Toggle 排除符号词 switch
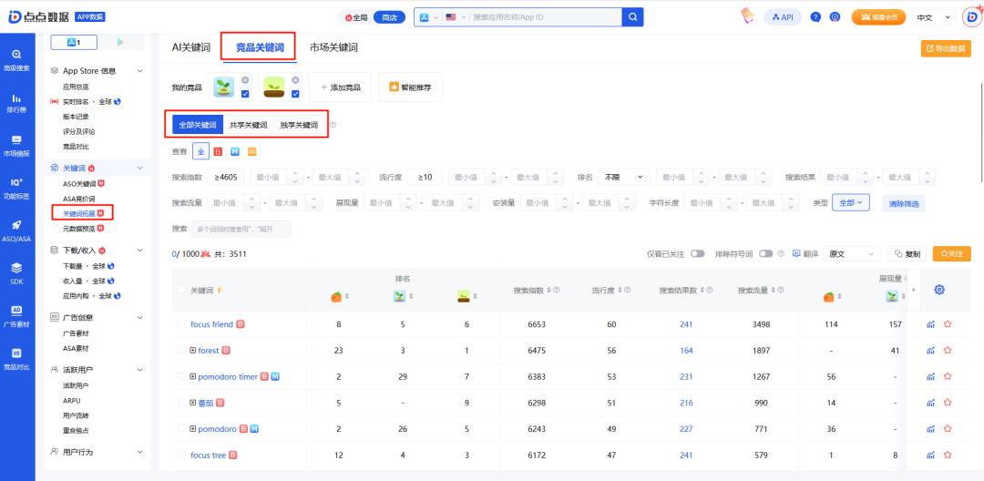Image resolution: width=984 pixels, height=481 pixels. [x=765, y=254]
